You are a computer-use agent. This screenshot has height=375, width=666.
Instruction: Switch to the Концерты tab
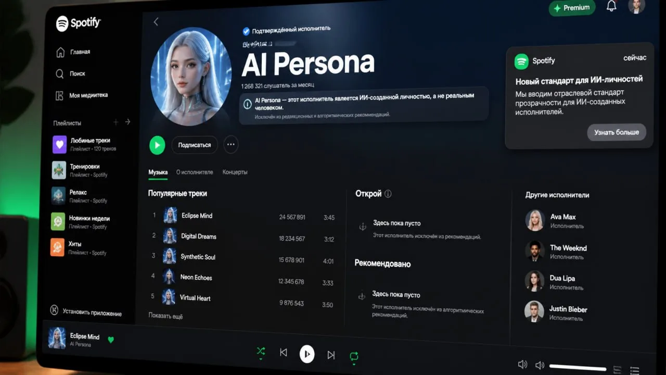(235, 172)
